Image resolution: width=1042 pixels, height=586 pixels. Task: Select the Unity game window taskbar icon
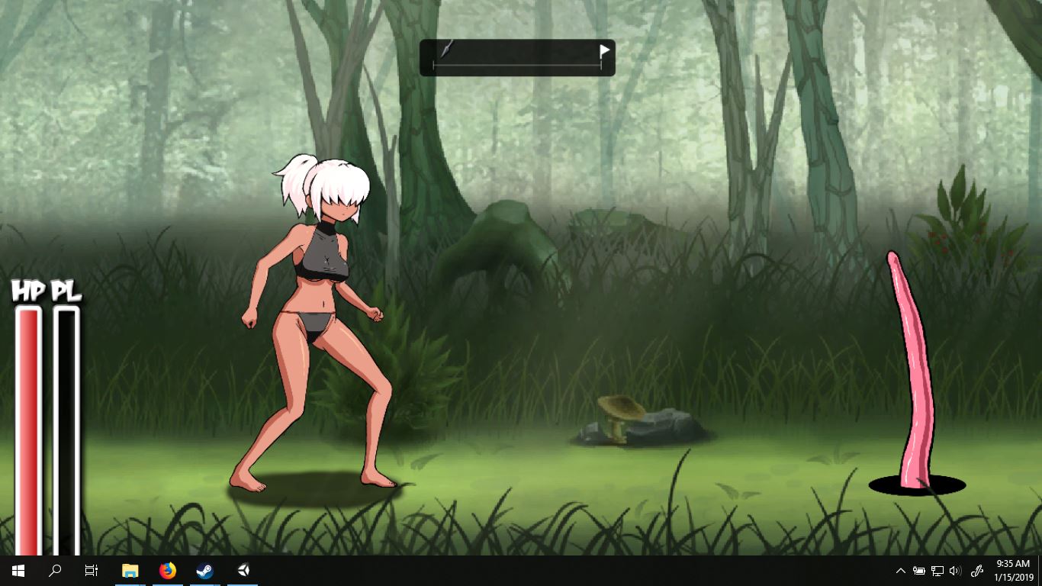243,571
